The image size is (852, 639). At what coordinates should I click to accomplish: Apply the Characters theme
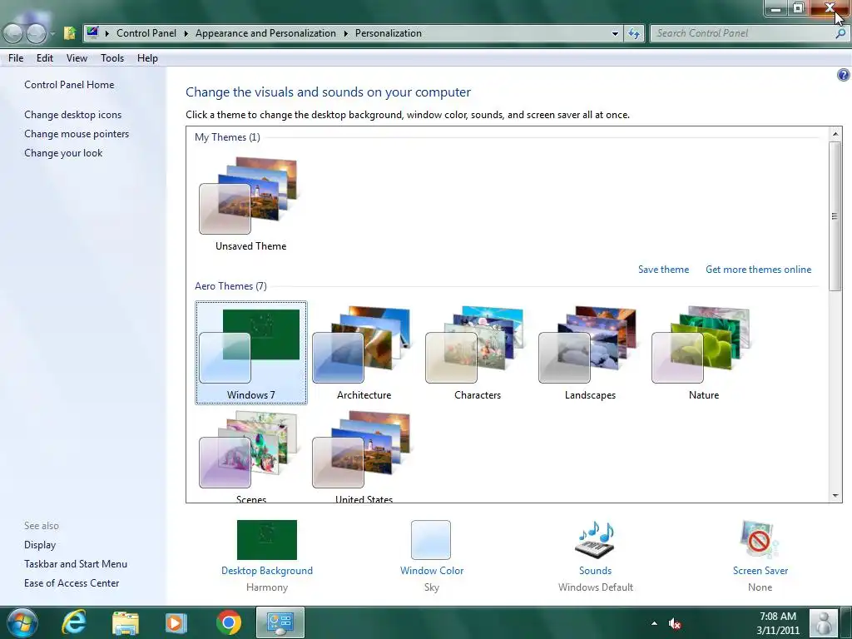(x=477, y=353)
